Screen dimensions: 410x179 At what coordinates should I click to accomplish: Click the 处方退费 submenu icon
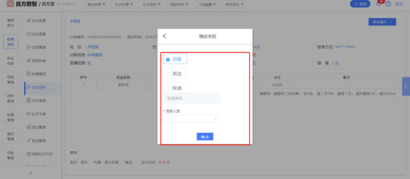tap(29, 34)
